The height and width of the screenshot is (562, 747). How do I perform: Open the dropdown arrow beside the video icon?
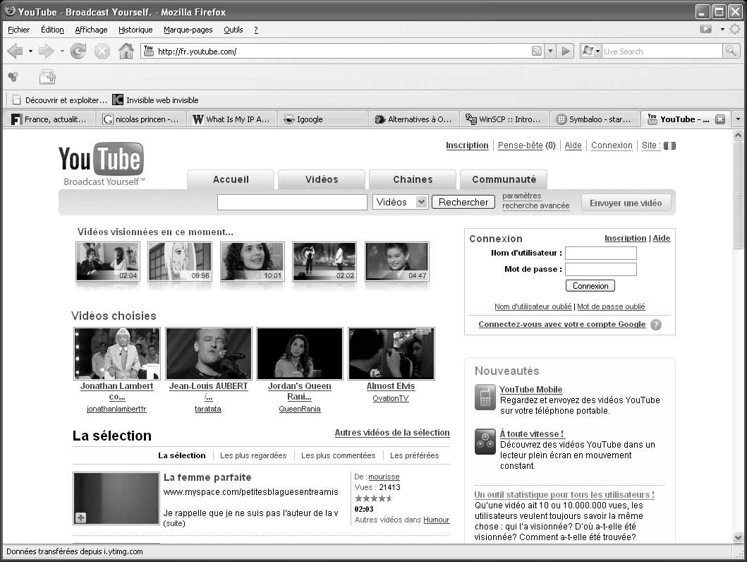click(x=722, y=29)
